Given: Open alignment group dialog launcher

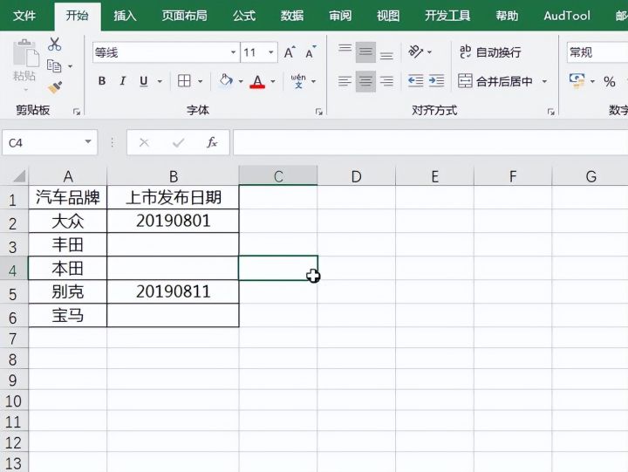Looking at the screenshot, I should click(x=551, y=112).
